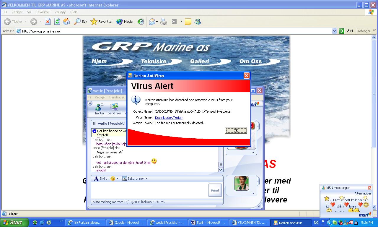Open the Favoritter menu in menu bar

[43, 12]
